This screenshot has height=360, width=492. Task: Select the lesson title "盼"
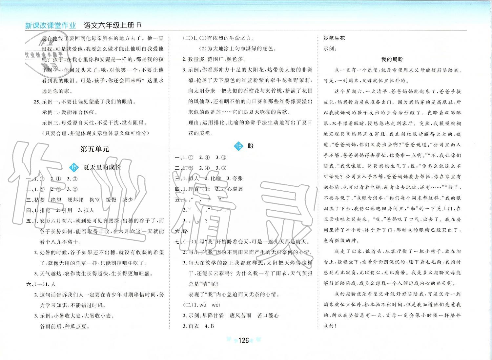(251, 146)
